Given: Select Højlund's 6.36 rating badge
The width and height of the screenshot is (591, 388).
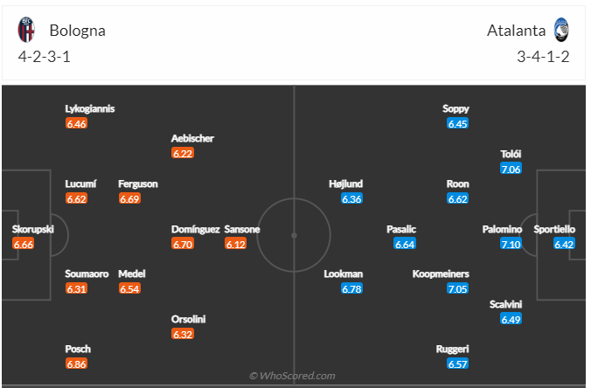Looking at the screenshot, I should pyautogui.click(x=351, y=199).
